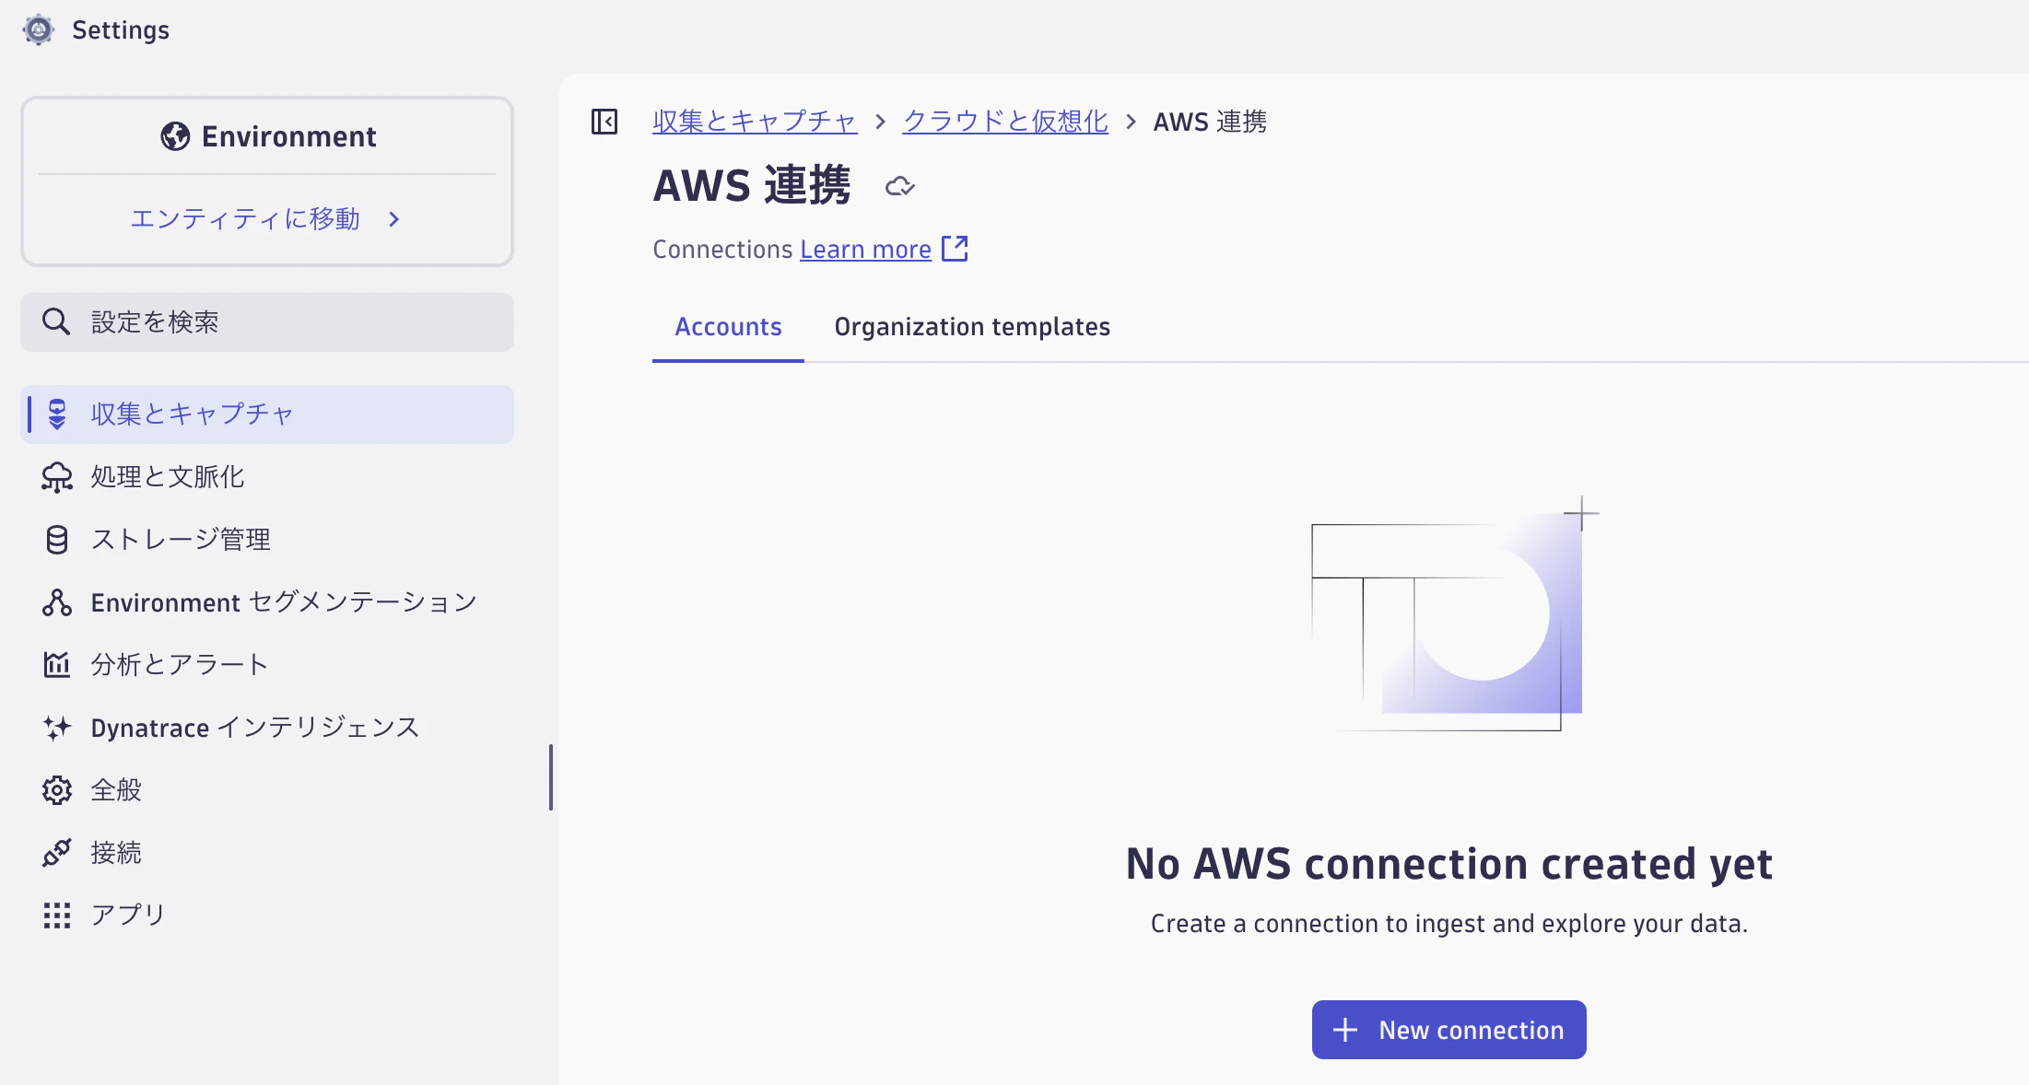The height and width of the screenshot is (1085, 2029).
Task: Open 全般 settings
Action: [x=267, y=790]
